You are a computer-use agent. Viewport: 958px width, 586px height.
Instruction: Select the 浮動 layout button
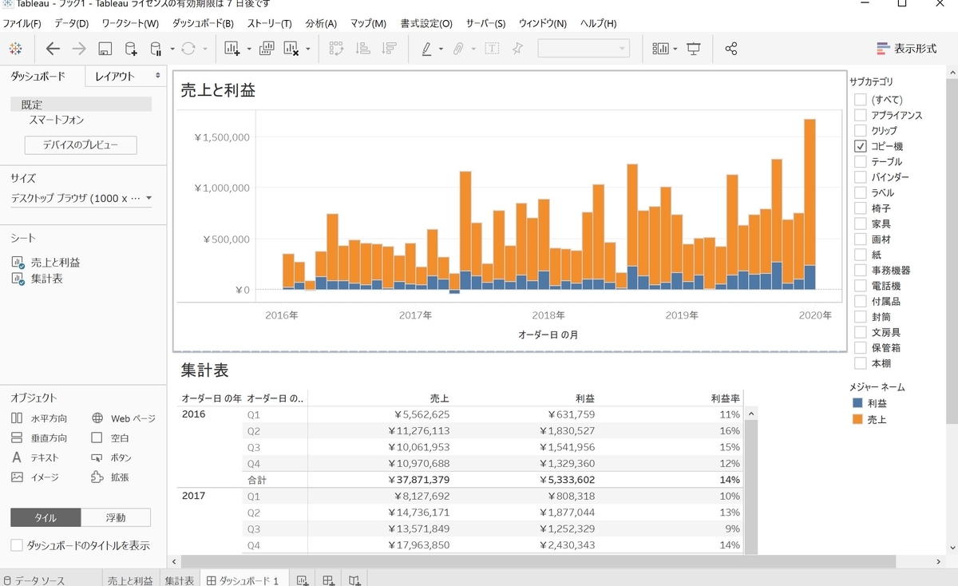116,517
